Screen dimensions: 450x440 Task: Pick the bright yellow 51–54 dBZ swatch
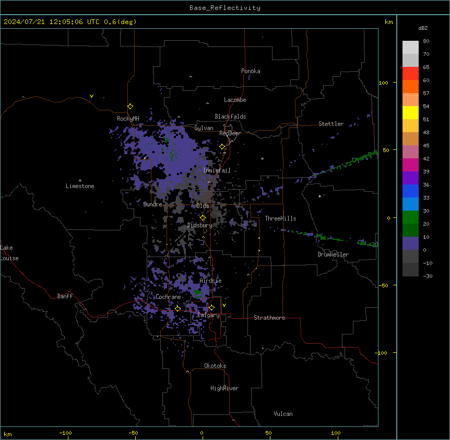click(410, 112)
